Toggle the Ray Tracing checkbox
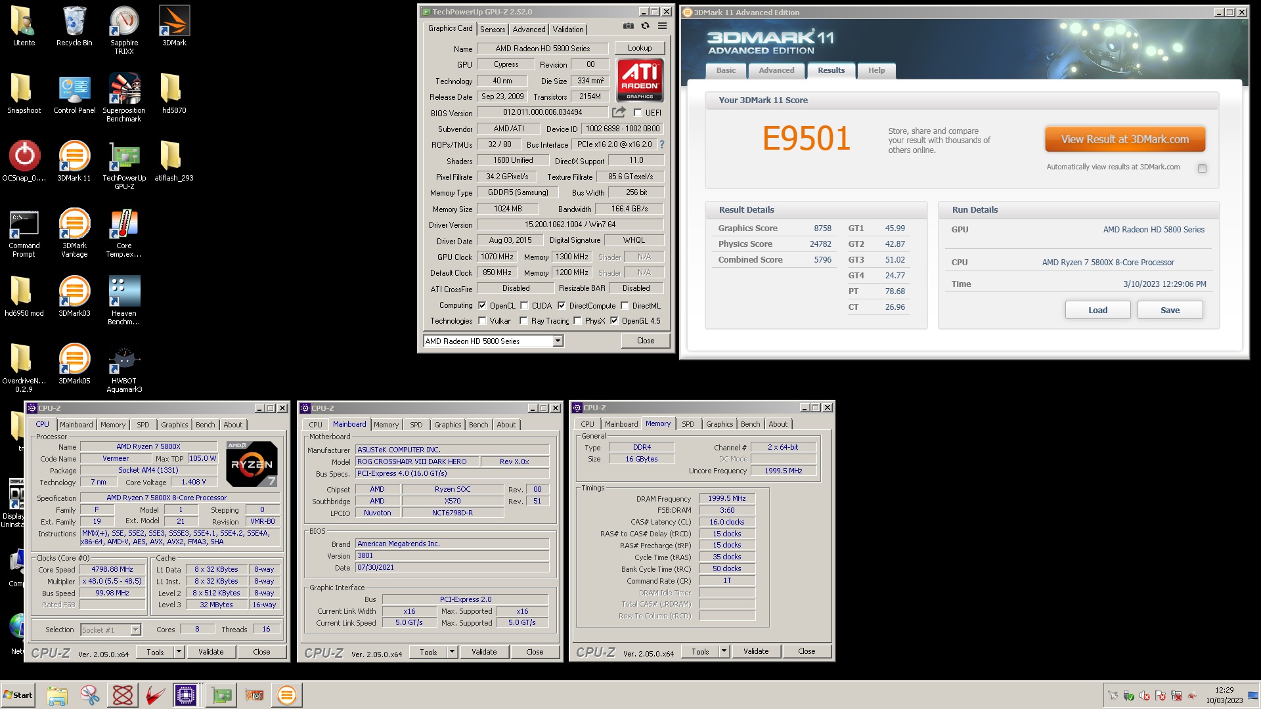The height and width of the screenshot is (709, 1261). click(x=523, y=321)
